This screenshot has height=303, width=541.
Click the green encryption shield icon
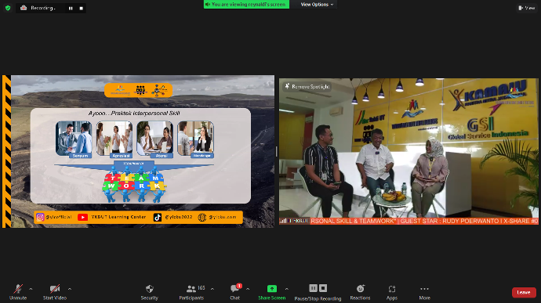(8, 8)
